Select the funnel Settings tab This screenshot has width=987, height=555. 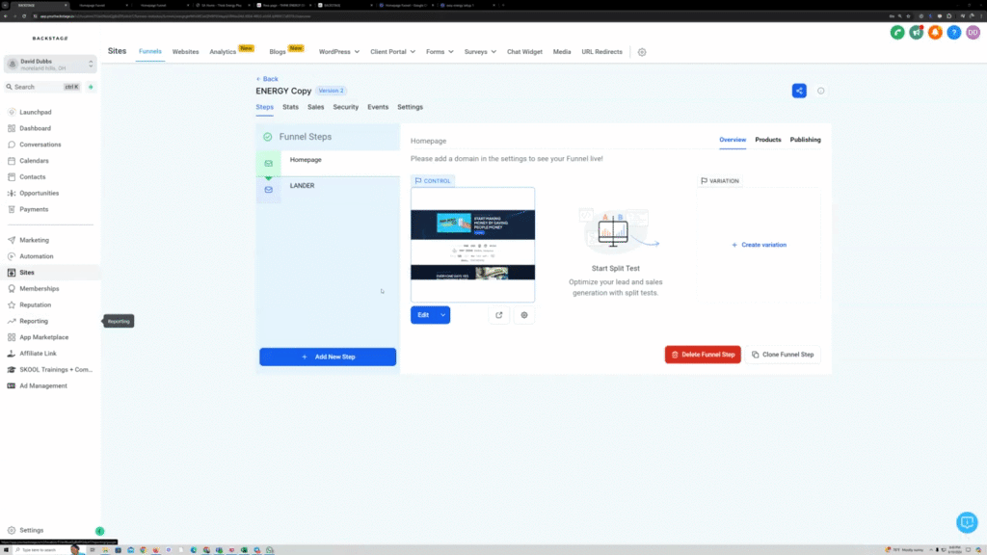click(410, 107)
